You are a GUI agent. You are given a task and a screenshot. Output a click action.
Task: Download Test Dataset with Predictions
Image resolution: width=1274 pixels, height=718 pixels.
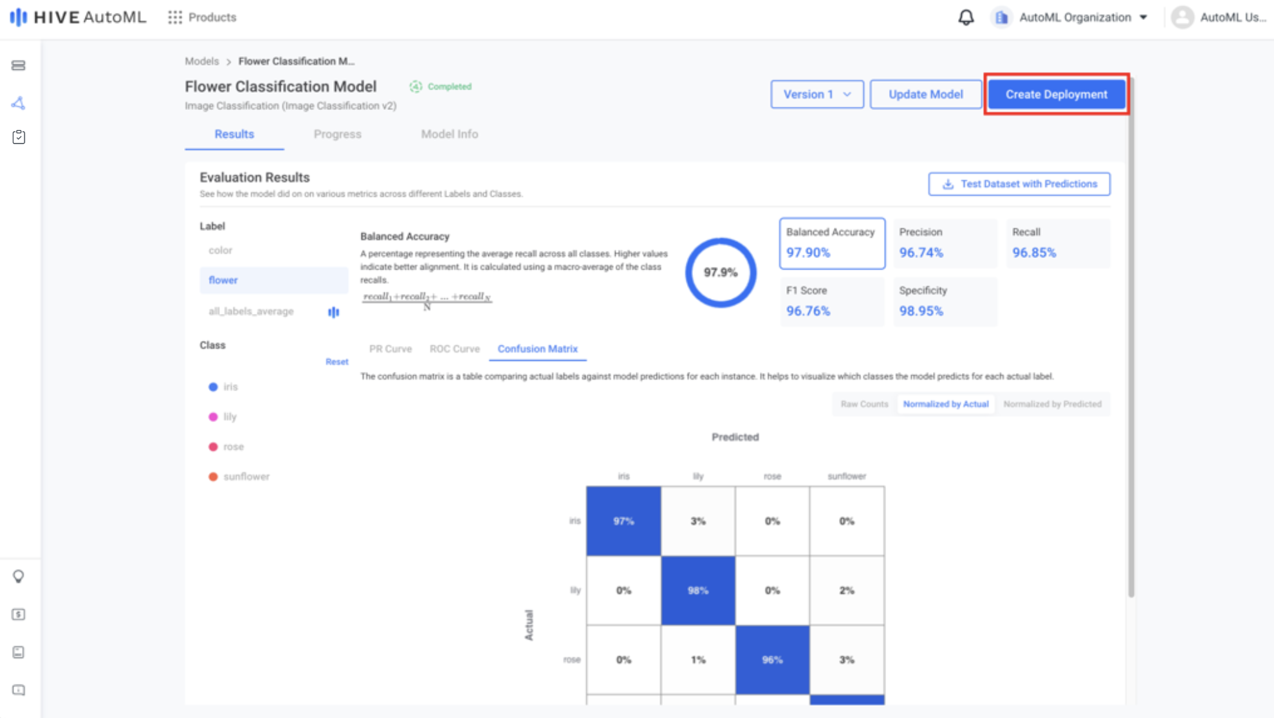coord(1019,184)
